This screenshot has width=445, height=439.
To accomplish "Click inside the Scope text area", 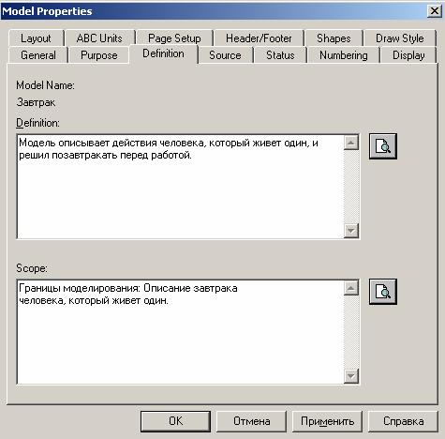I will click(181, 332).
